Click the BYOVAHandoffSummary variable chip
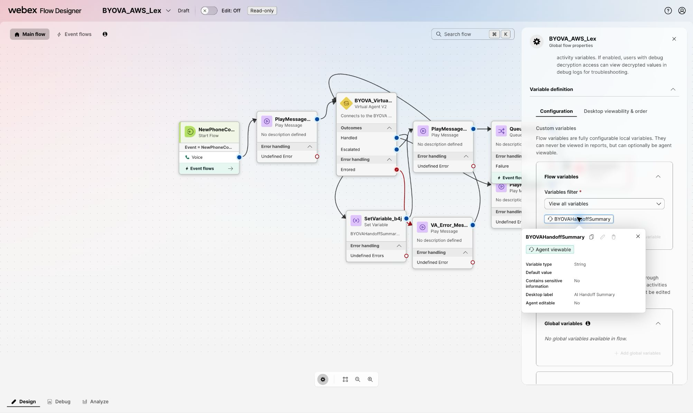Image resolution: width=693 pixels, height=413 pixels. pyautogui.click(x=579, y=219)
